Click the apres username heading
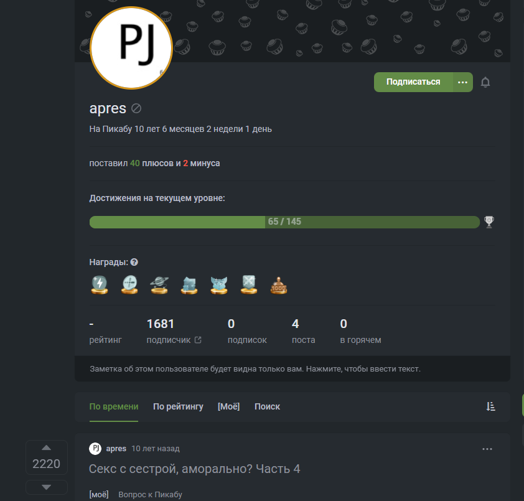The height and width of the screenshot is (501, 524). click(108, 108)
